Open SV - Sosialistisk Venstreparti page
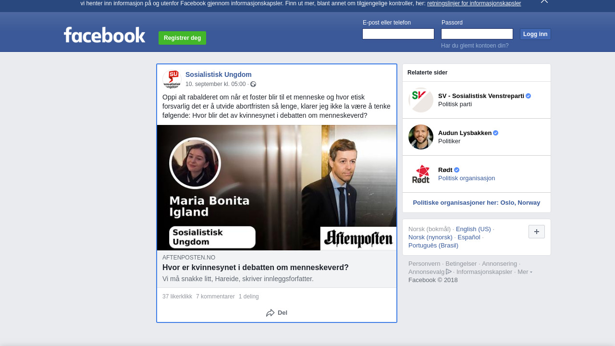 tap(481, 96)
